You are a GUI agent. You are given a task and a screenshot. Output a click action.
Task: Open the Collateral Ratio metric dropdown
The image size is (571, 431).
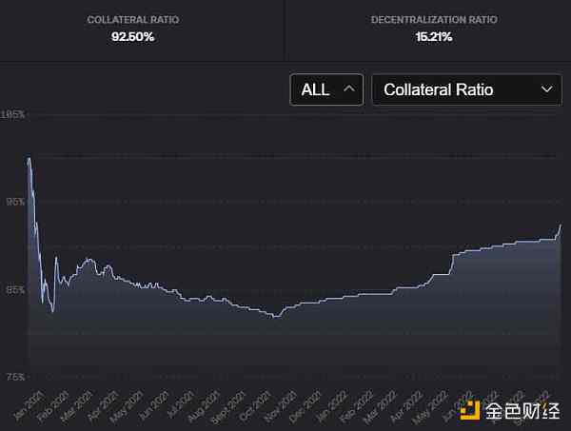[466, 89]
